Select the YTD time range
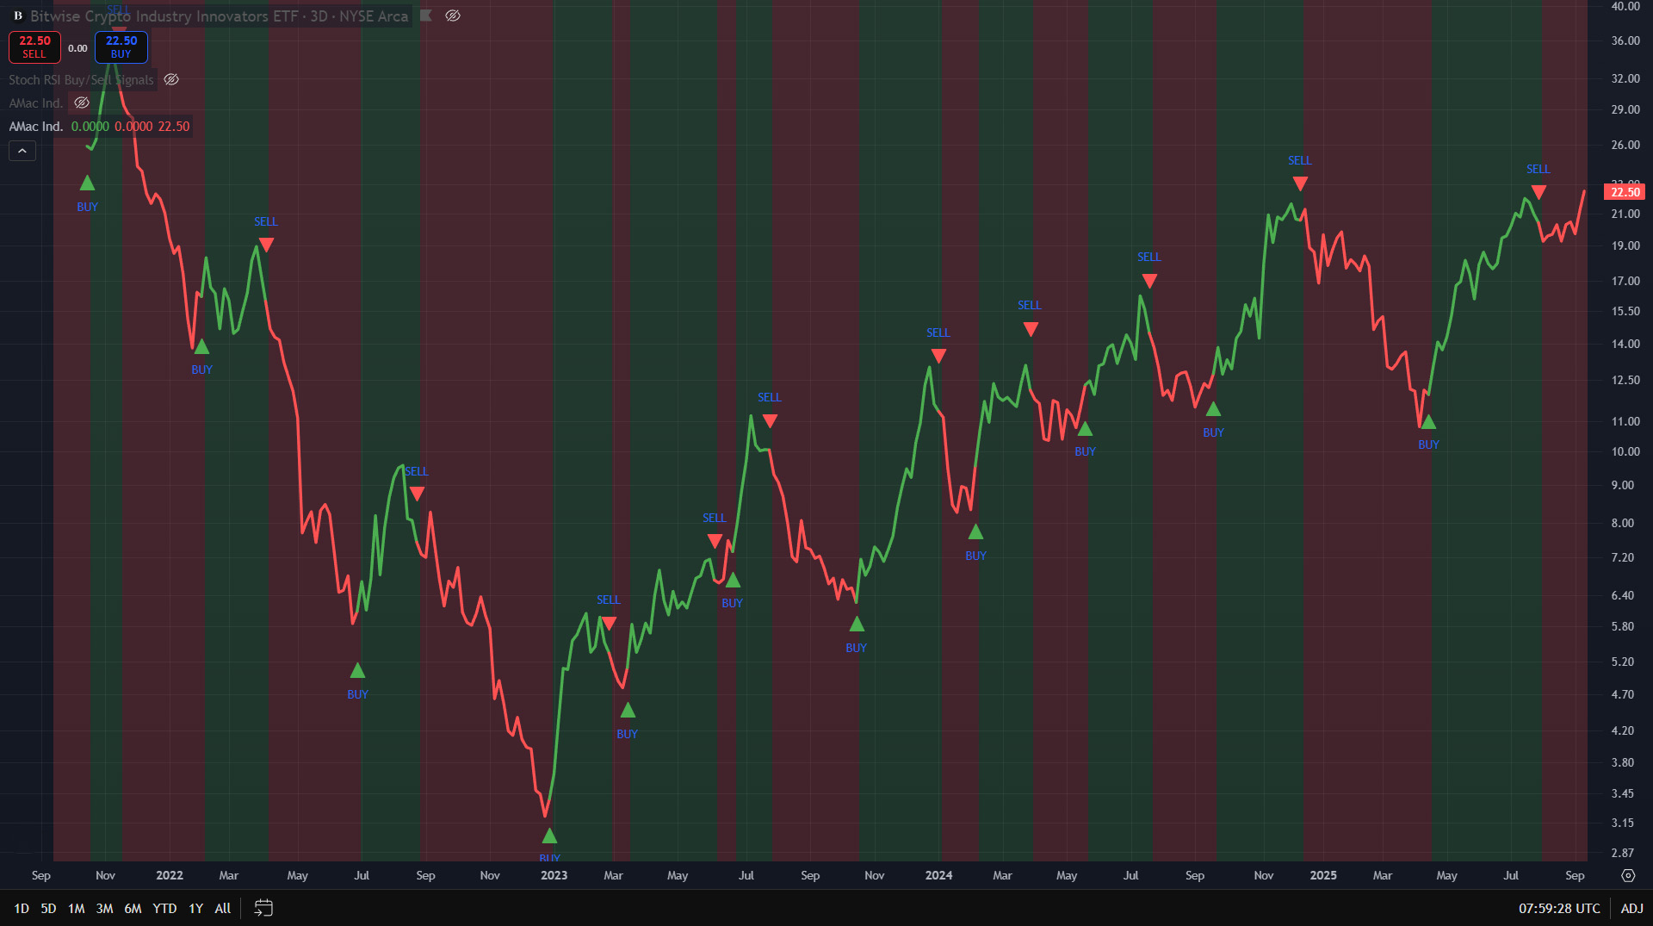Viewport: 1653px width, 926px height. click(x=164, y=908)
